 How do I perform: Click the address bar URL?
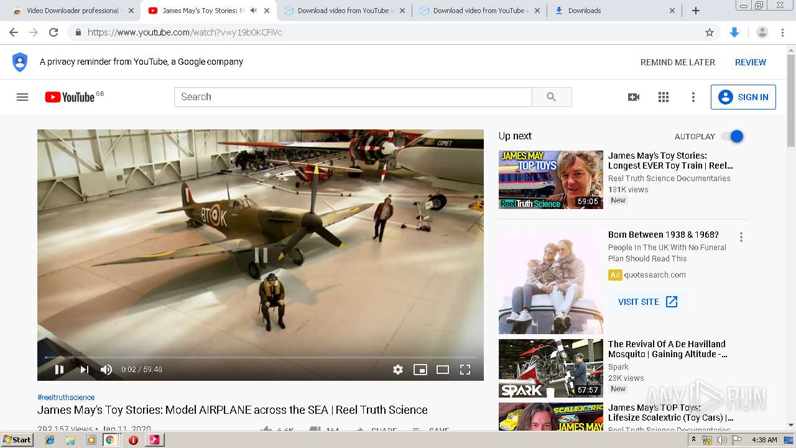coord(185,32)
